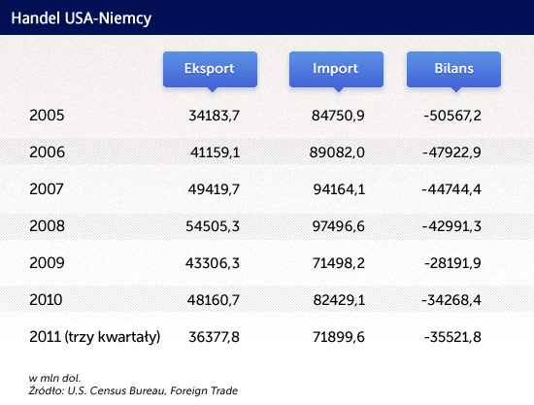
Task: Select the Handel USA-Niemcy title
Action: coord(81,18)
